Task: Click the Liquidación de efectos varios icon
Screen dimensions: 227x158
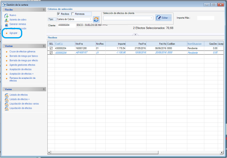Action: 6,104
